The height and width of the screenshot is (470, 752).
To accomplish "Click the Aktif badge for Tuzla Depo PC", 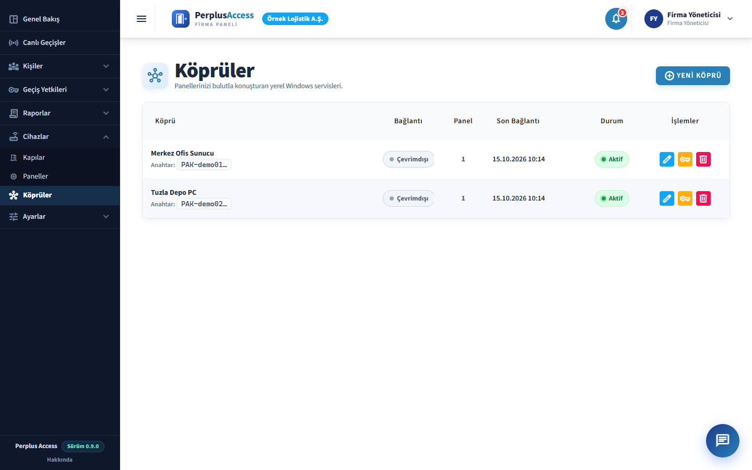I will (x=612, y=198).
